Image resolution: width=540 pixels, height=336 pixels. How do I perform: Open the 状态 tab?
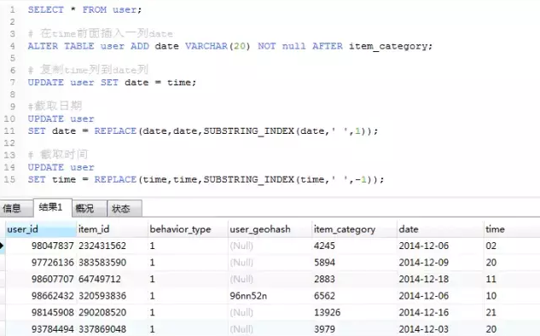tap(124, 208)
